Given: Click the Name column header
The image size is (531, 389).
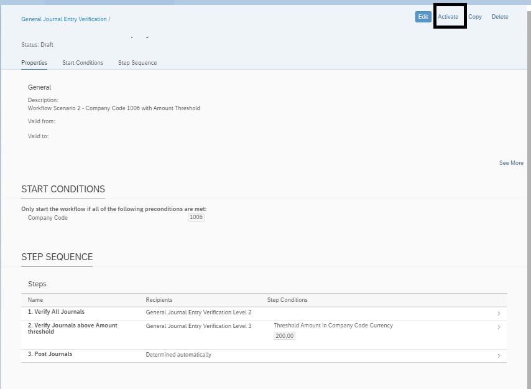Looking at the screenshot, I should pos(35,300).
